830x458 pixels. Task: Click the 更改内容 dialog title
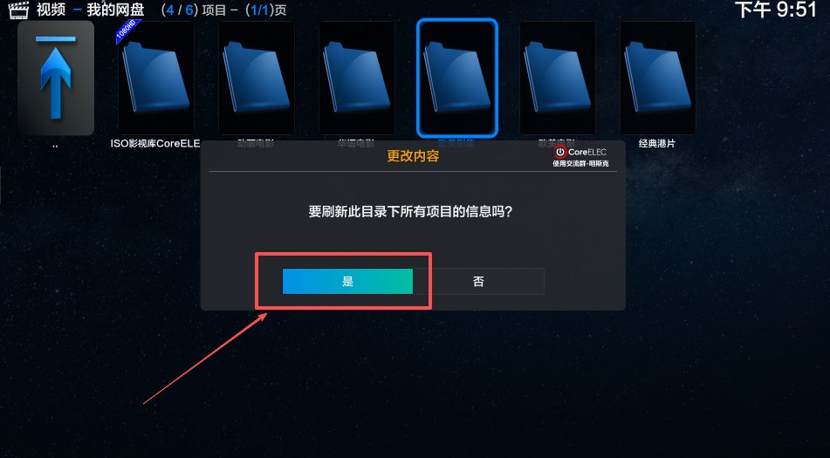tap(413, 156)
